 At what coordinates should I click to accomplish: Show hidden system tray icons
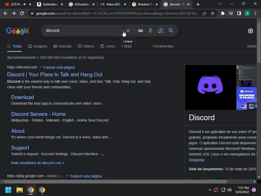click(210, 190)
